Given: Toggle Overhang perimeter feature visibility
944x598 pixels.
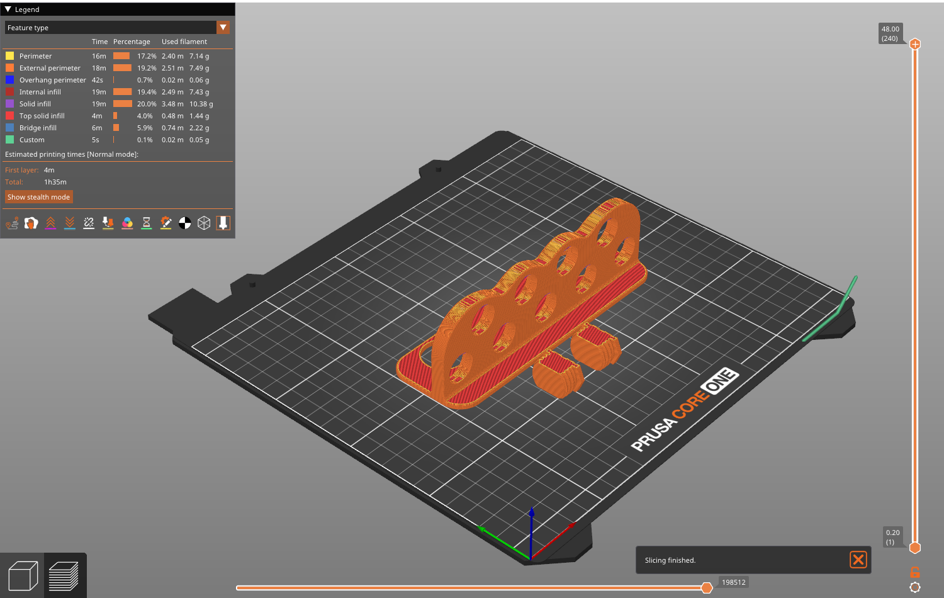Looking at the screenshot, I should pos(118,80).
